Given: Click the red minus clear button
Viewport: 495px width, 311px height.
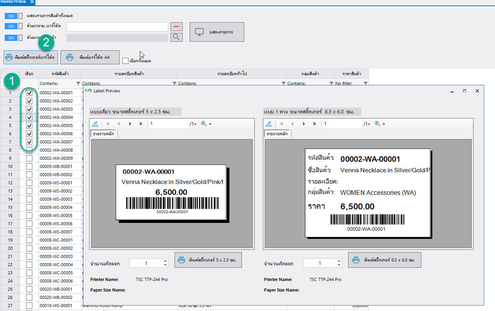Looking at the screenshot, I should tap(176, 26).
